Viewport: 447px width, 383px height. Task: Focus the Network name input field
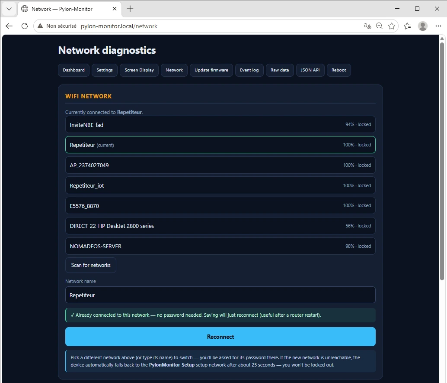click(220, 295)
